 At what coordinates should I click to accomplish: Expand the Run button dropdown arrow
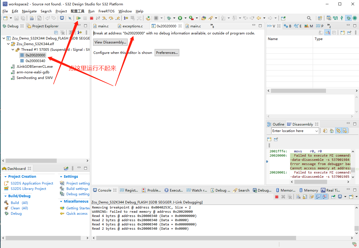pyautogui.click(x=186, y=18)
